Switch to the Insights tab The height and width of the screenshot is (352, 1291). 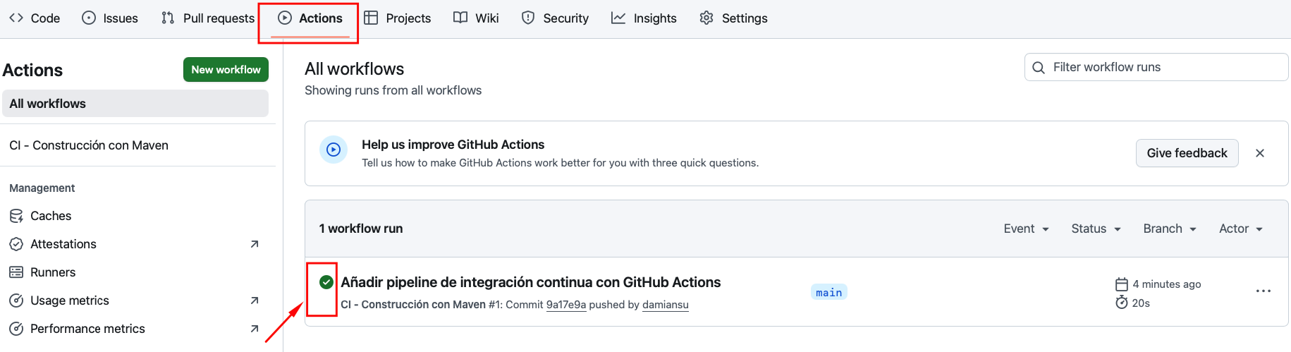pos(644,18)
